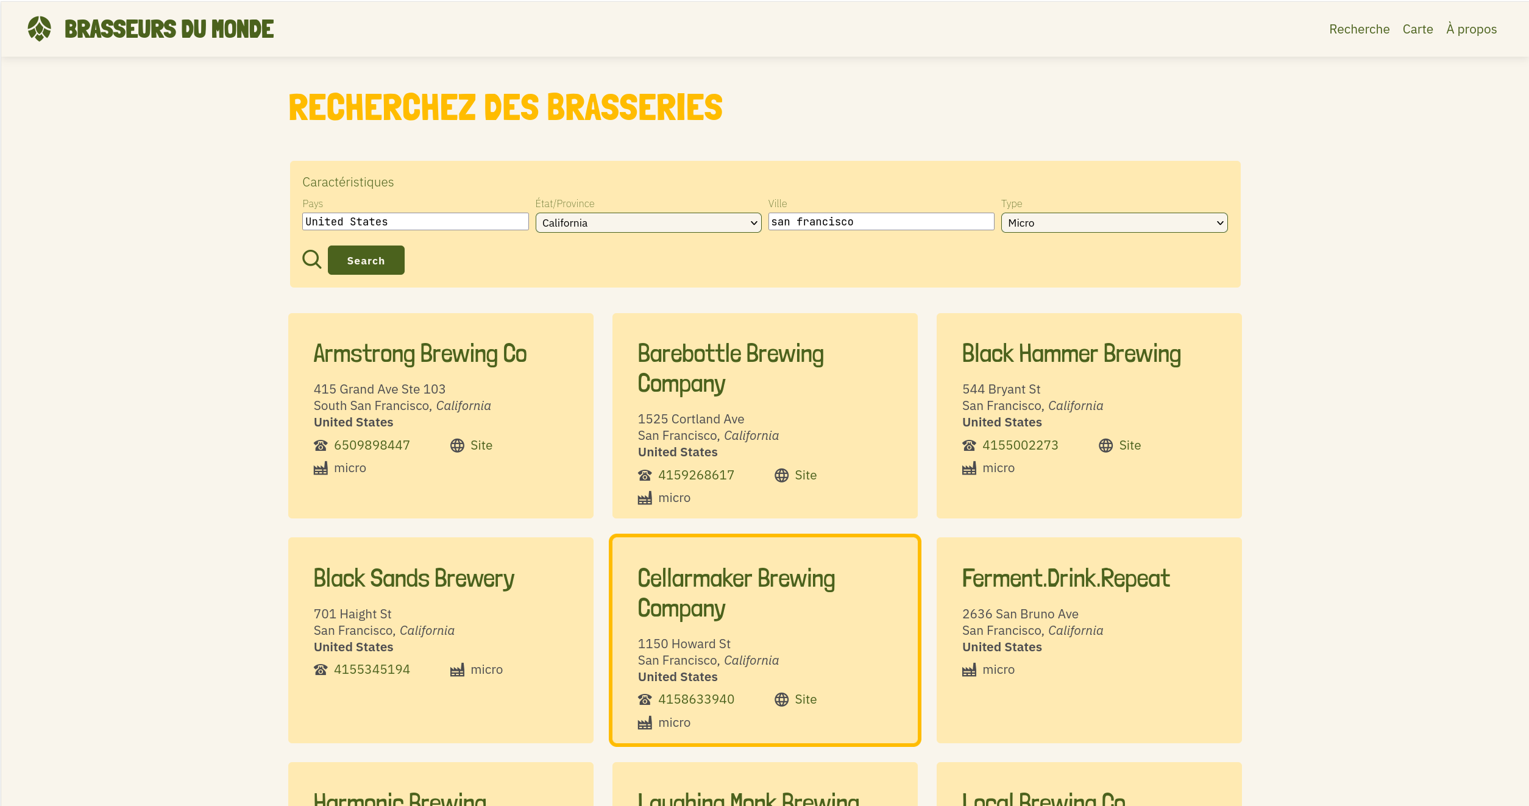Click factory icon on Black Hammer card
The width and height of the screenshot is (1529, 806).
pyautogui.click(x=969, y=468)
